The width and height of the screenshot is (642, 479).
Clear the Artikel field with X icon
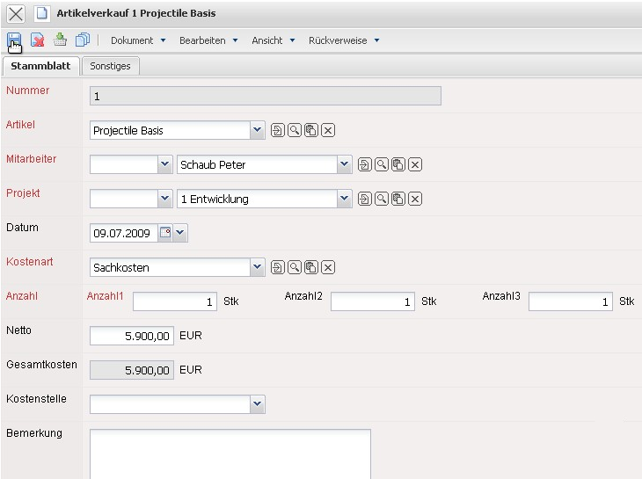pos(328,130)
